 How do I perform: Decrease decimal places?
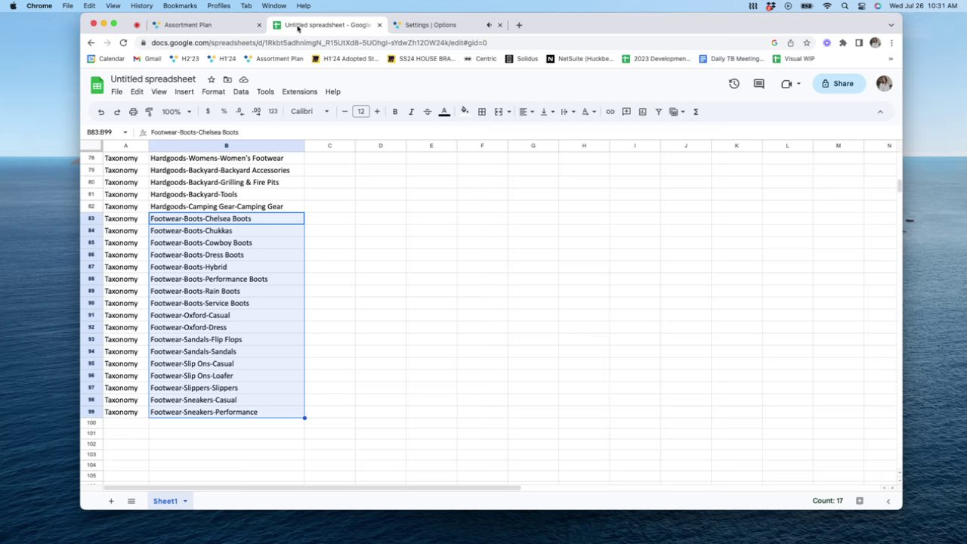tap(239, 112)
